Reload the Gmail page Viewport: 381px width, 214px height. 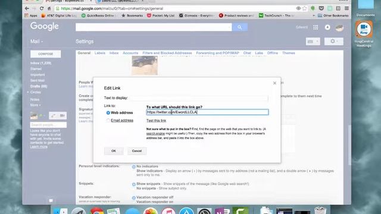[42, 8]
